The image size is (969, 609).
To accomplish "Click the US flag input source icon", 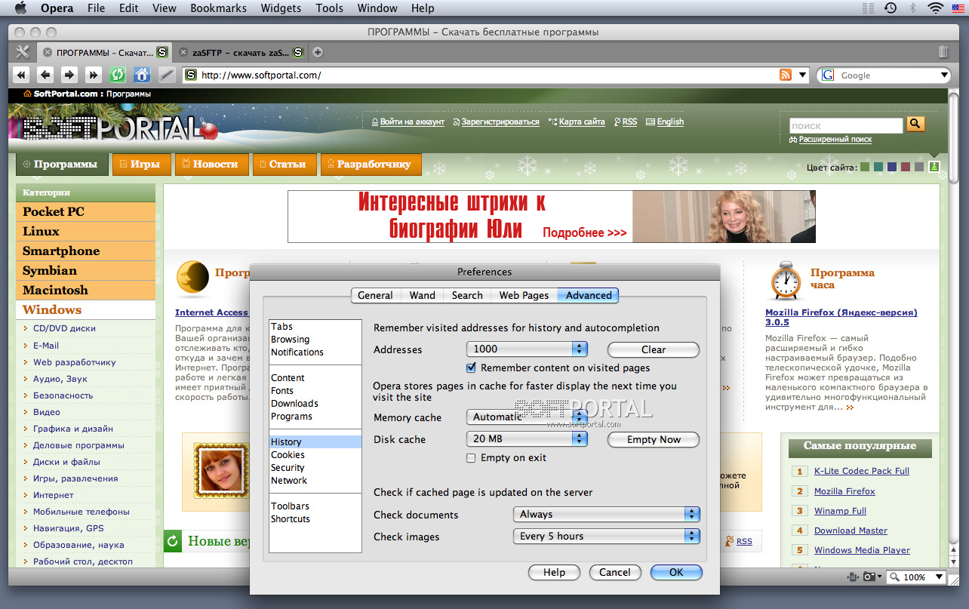I will [958, 8].
